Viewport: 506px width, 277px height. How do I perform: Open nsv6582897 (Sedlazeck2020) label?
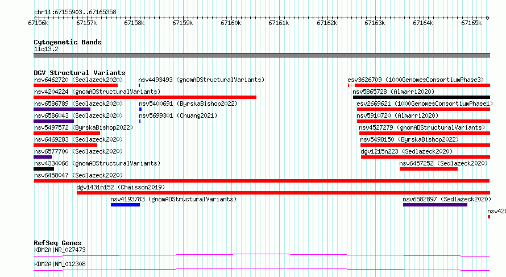click(447, 199)
